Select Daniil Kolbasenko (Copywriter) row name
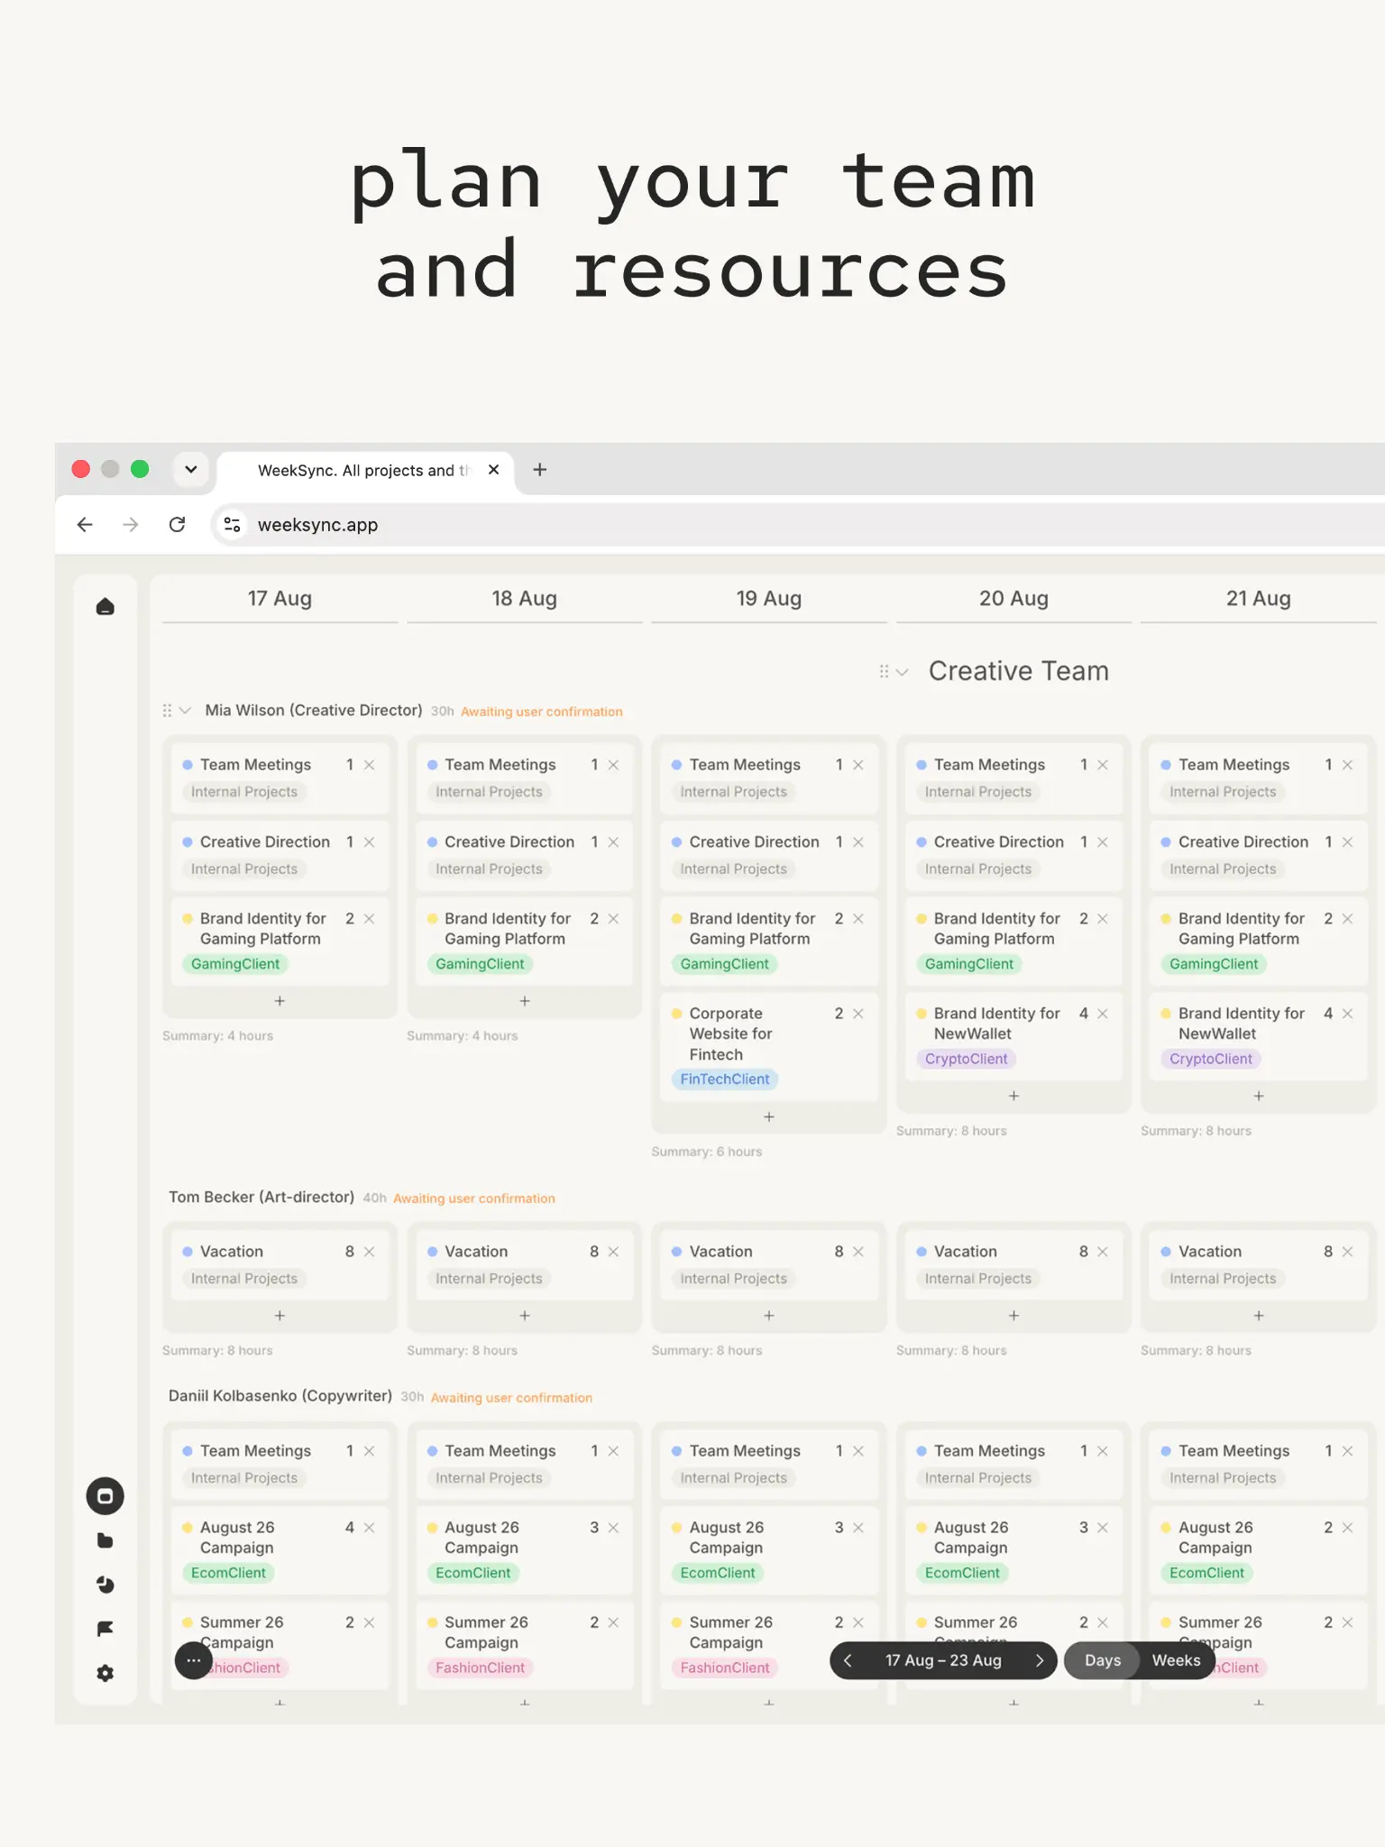 (x=280, y=1396)
